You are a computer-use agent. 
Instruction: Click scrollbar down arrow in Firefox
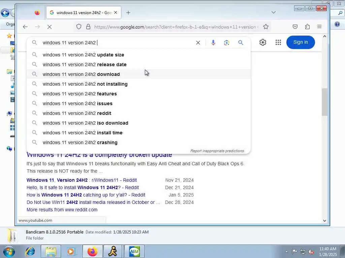point(324,221)
